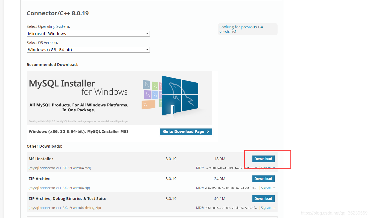Screen dimensions: 370x218
Task: Click the 18.9M file size value
Action: tap(220, 159)
